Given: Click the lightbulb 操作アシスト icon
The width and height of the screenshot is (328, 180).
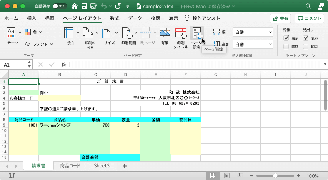Looking at the screenshot, I should pyautogui.click(x=187, y=18).
